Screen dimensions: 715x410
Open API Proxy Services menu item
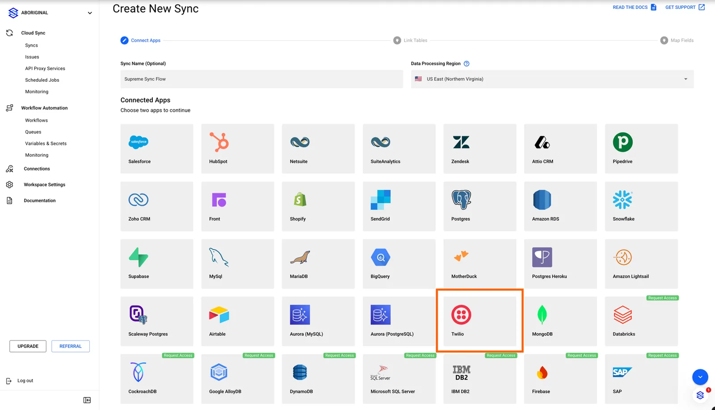[45, 68]
